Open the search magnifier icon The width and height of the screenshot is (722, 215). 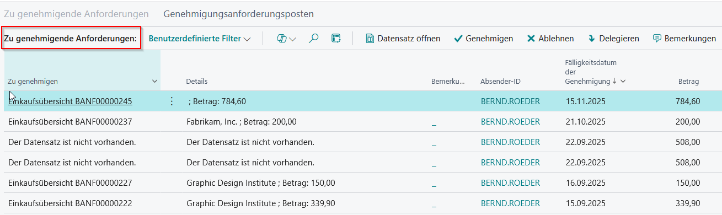(x=313, y=39)
